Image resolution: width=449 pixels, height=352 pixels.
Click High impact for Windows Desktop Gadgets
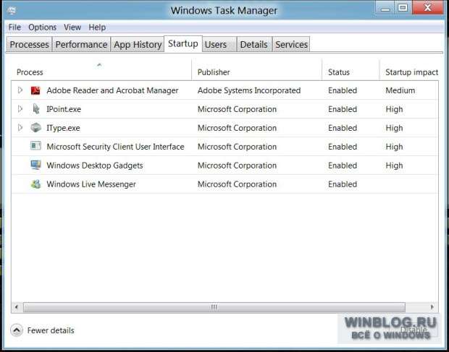[394, 166]
